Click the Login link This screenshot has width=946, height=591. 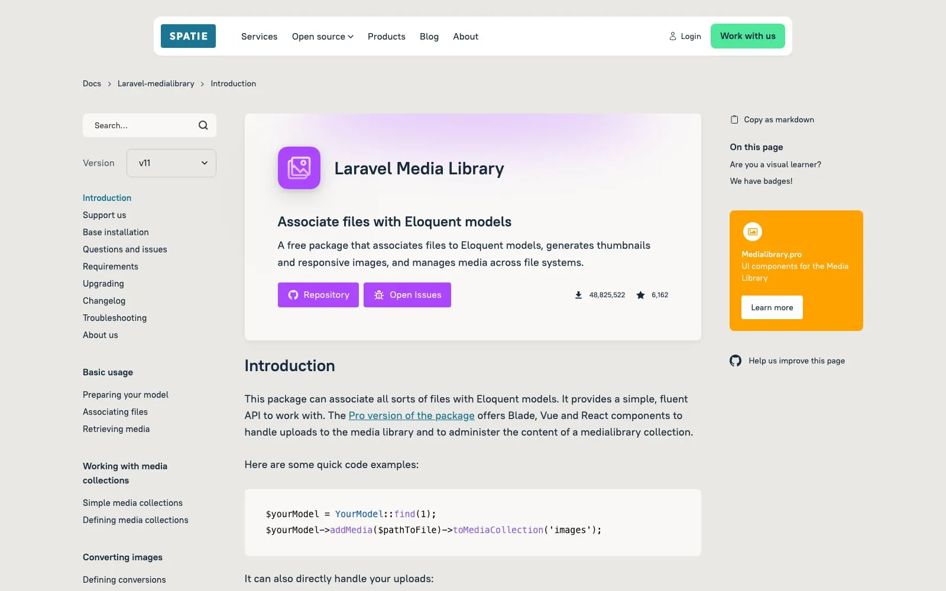[685, 36]
